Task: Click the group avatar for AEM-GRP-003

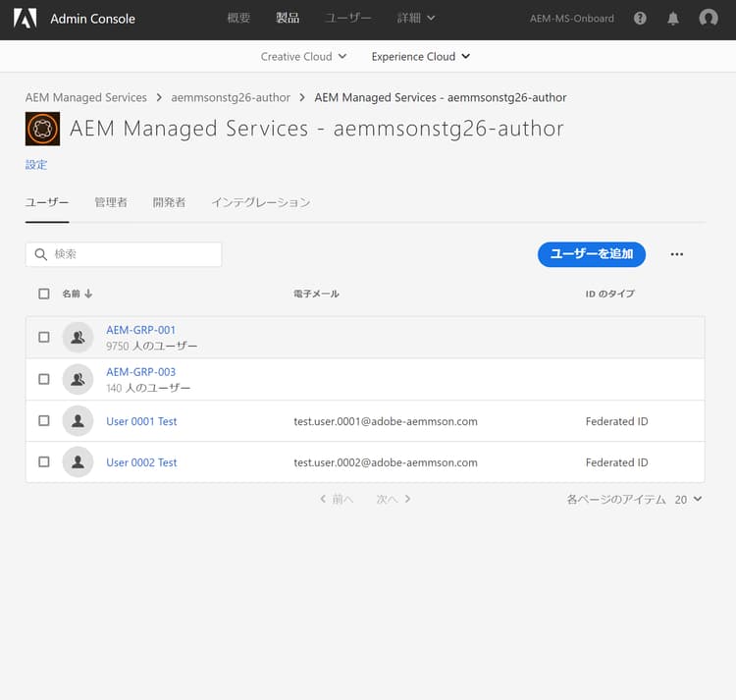Action: [78, 379]
